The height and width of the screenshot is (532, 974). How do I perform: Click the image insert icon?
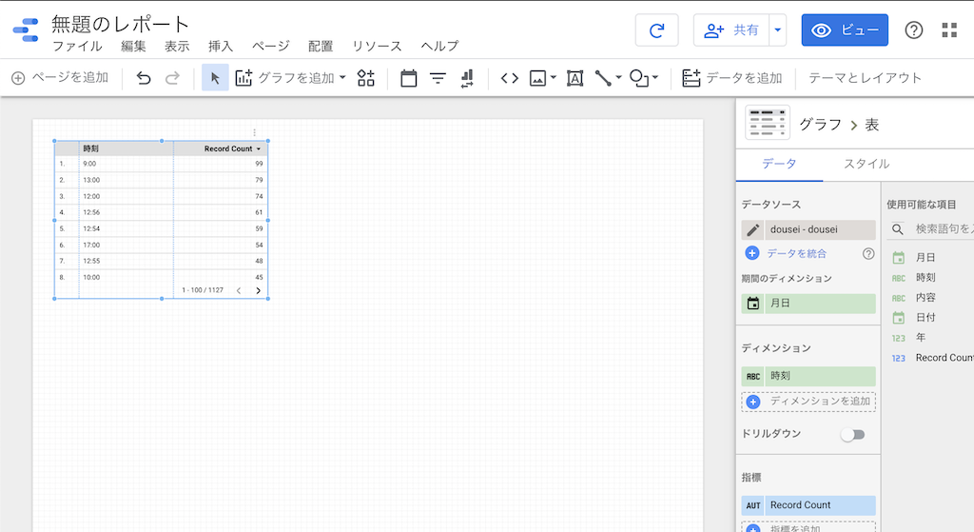click(x=537, y=78)
